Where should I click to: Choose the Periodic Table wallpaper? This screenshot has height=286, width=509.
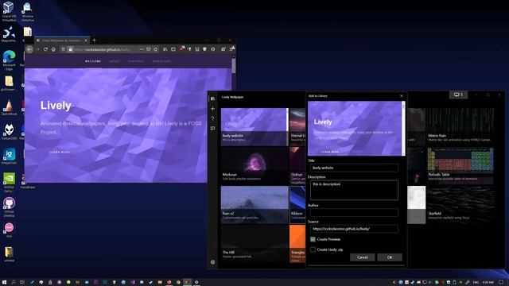460,166
